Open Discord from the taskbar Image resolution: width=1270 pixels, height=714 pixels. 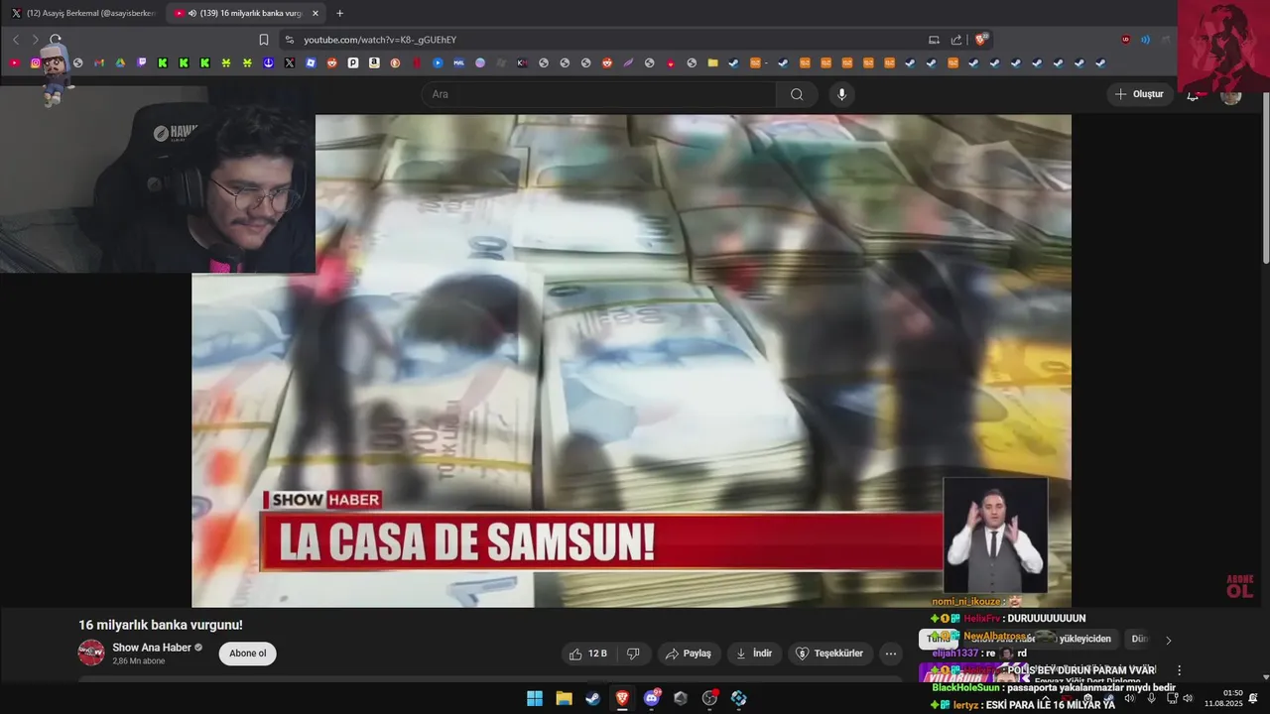pyautogui.click(x=652, y=698)
